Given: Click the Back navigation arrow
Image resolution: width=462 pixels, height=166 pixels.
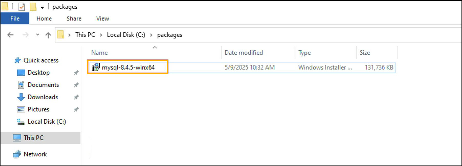Looking at the screenshot, I should tap(10, 35).
